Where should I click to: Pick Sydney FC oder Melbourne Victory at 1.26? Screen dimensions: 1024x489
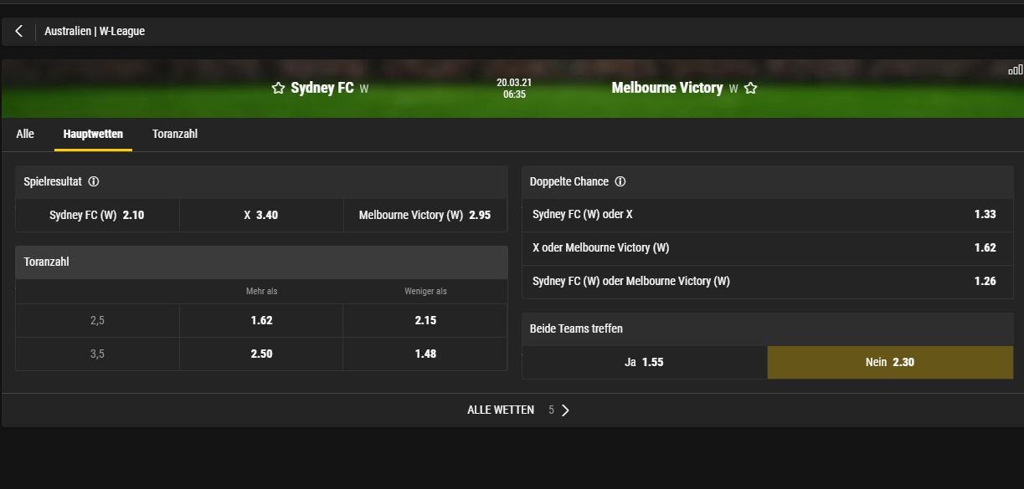pyautogui.click(x=768, y=282)
